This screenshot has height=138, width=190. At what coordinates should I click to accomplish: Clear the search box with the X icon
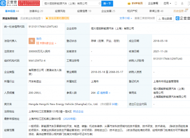pyautogui.click(x=100, y=3)
